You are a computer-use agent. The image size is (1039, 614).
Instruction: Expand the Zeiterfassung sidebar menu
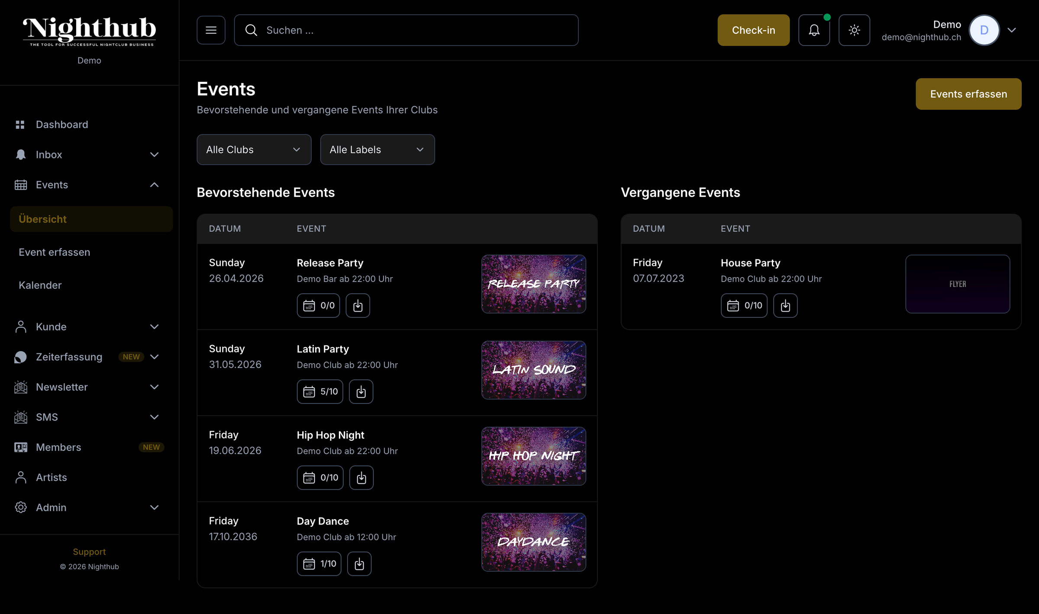tap(154, 357)
